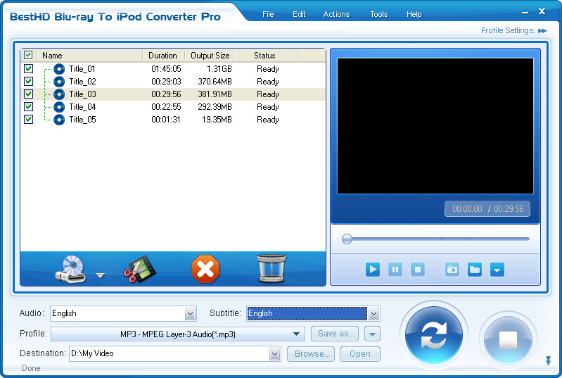This screenshot has height=378, width=562.
Task: Start conversion with the big round convert button
Action: coord(434,334)
